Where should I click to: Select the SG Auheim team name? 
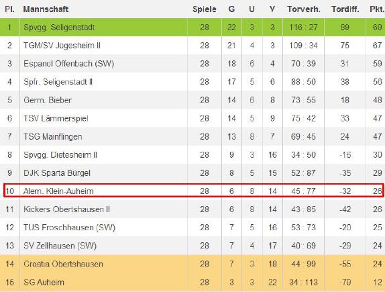(x=44, y=282)
